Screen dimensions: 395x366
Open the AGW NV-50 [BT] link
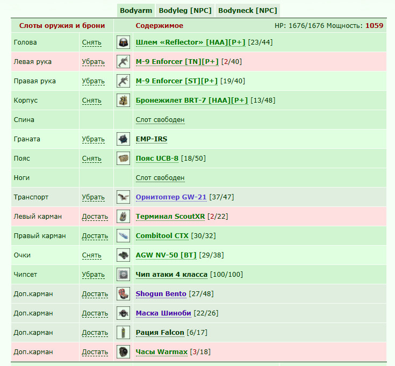[x=166, y=255]
